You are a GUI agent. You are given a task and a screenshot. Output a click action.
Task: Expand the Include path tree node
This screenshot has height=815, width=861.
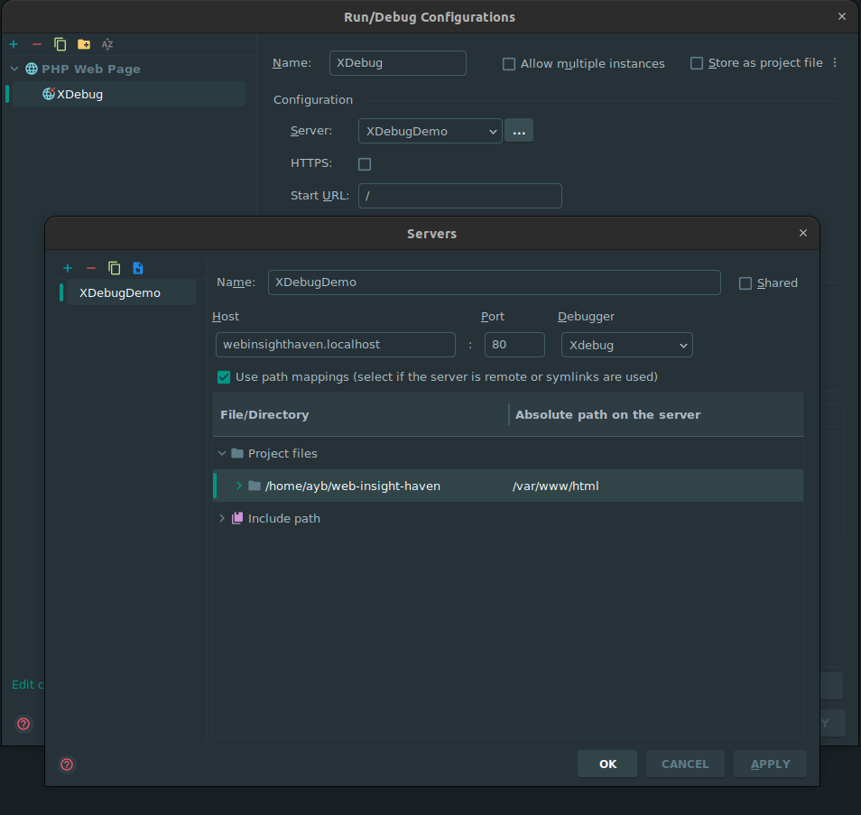(x=222, y=518)
